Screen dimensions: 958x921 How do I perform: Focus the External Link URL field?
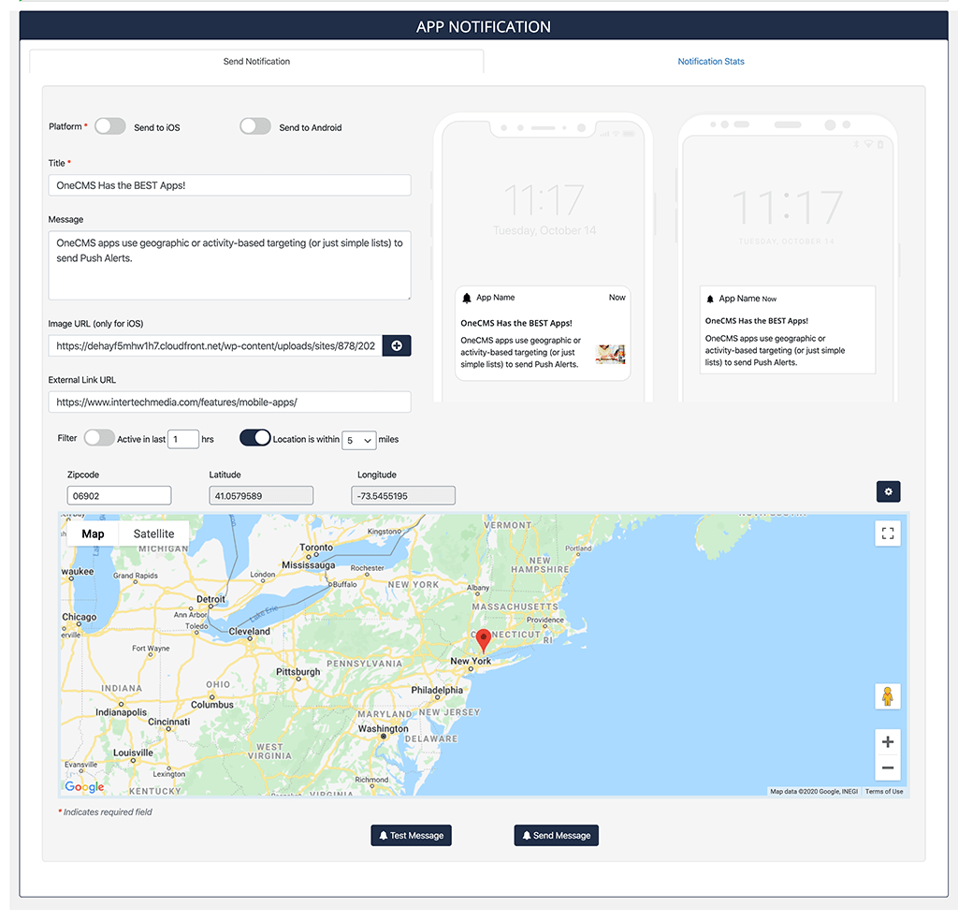click(230, 402)
